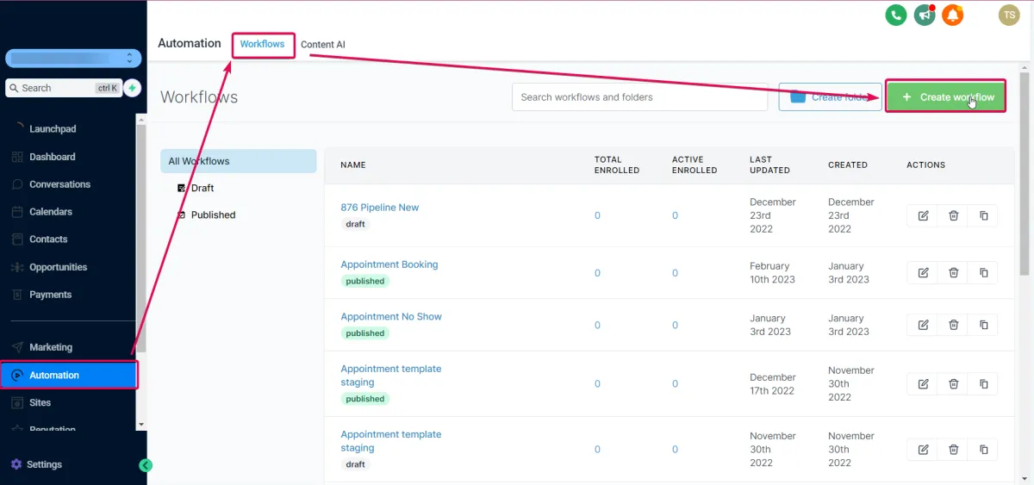Filter by Published workflows
The image size is (1034, 485).
(213, 215)
